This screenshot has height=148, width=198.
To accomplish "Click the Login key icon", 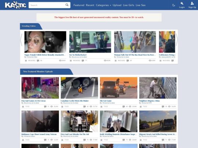I will pyautogui.click(x=182, y=3).
